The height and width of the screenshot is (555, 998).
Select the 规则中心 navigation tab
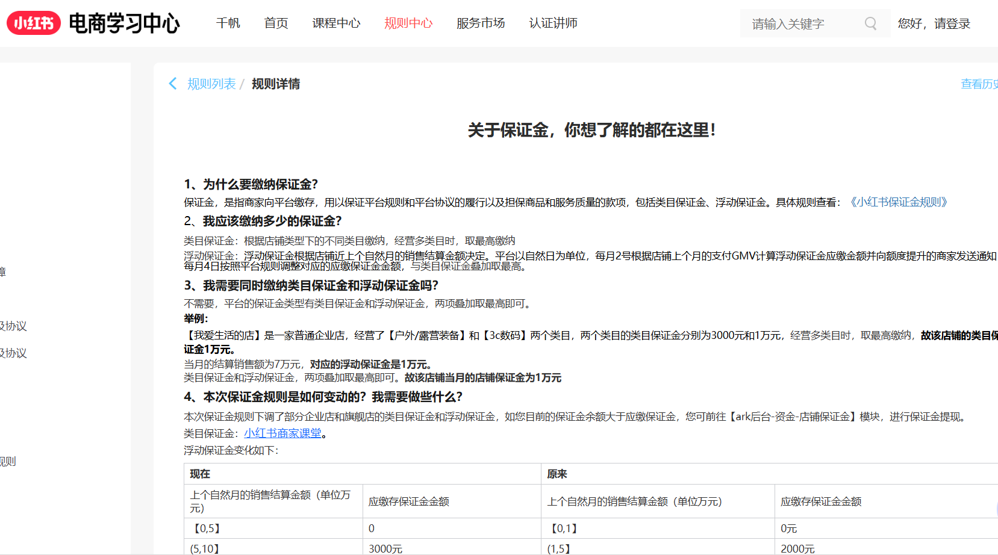pyautogui.click(x=408, y=23)
